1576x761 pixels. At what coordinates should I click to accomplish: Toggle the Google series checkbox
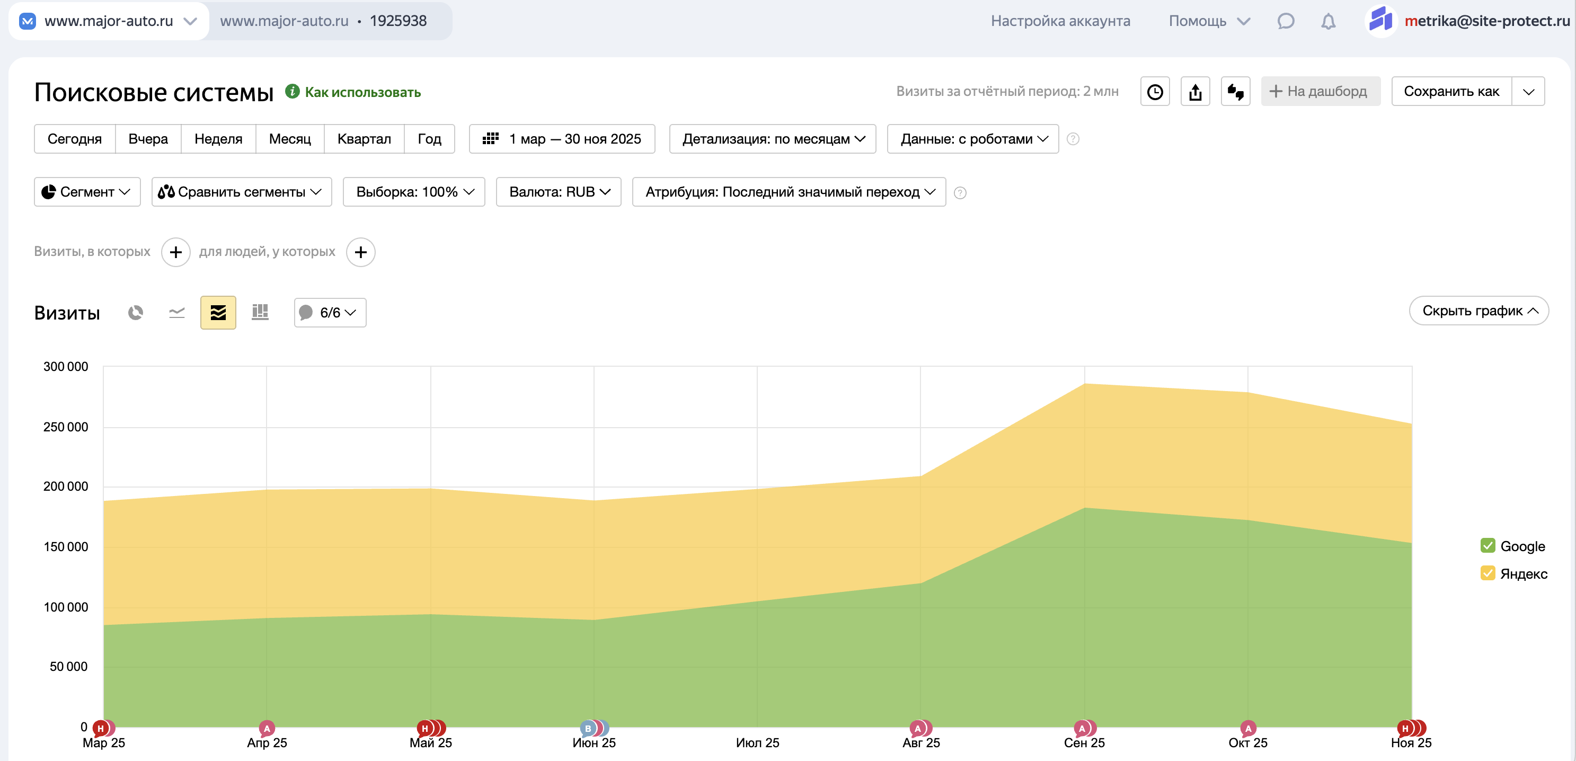pyautogui.click(x=1488, y=546)
